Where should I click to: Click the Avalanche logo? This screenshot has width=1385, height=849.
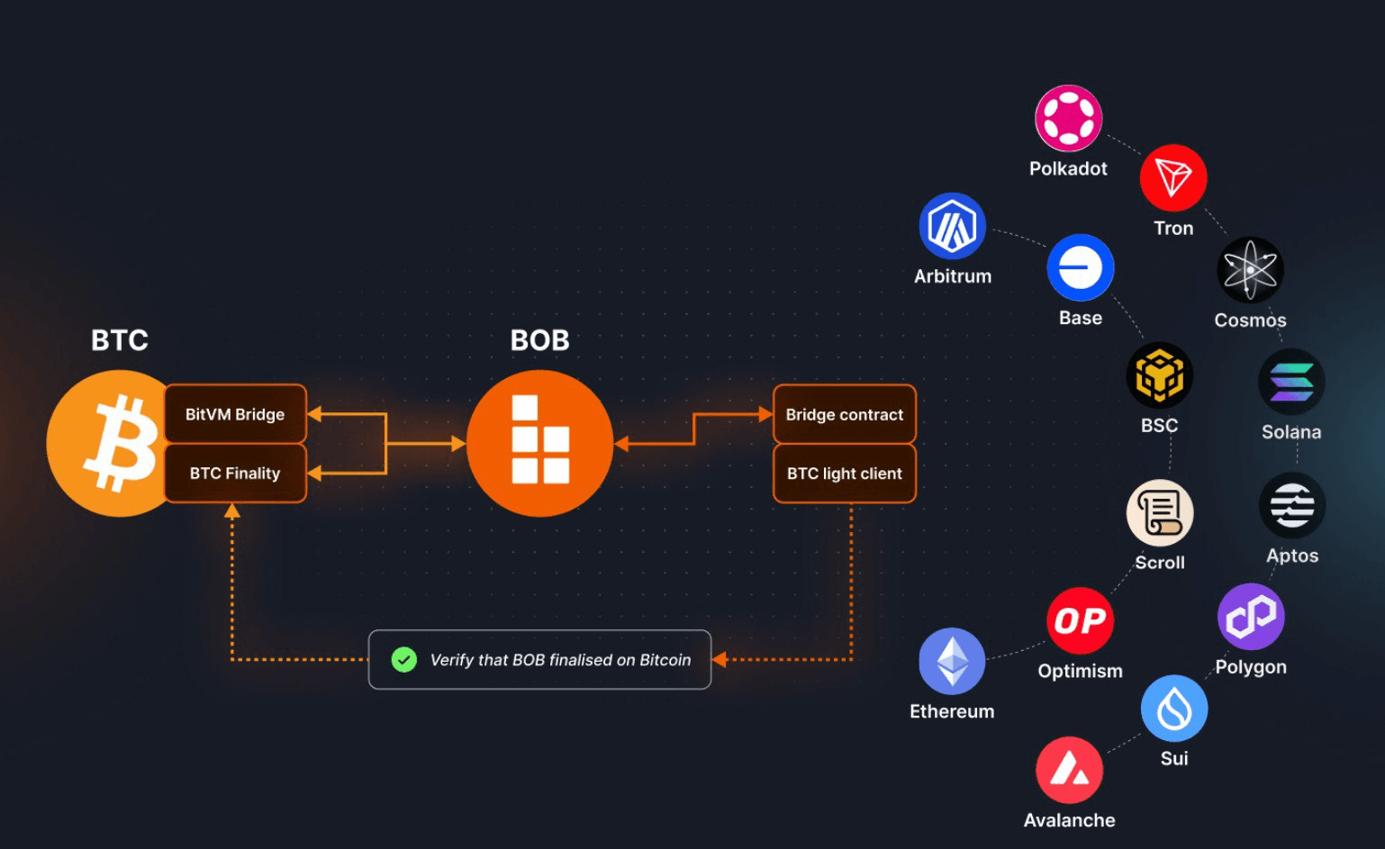1069,770
